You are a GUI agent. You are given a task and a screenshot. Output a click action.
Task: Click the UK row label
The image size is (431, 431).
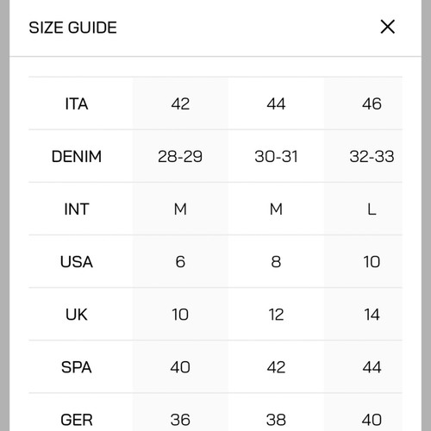77,315
